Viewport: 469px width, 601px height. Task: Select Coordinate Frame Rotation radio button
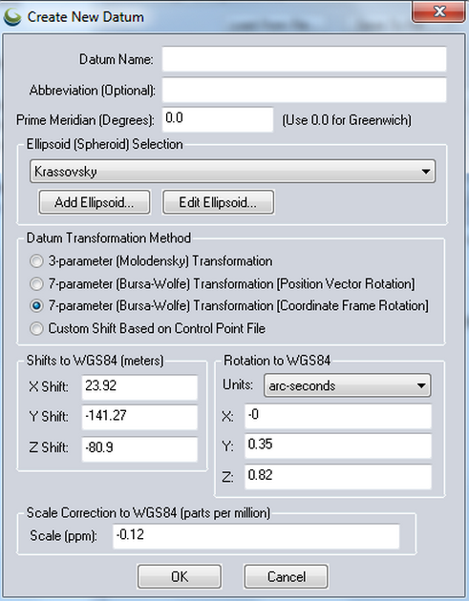pos(36,306)
